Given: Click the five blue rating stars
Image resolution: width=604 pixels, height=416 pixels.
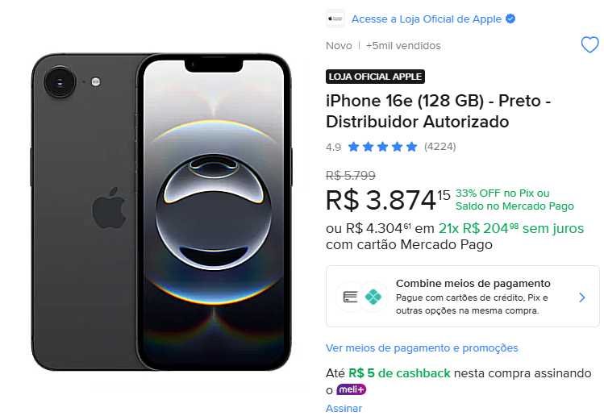Looking at the screenshot, I should pyautogui.click(x=383, y=147).
